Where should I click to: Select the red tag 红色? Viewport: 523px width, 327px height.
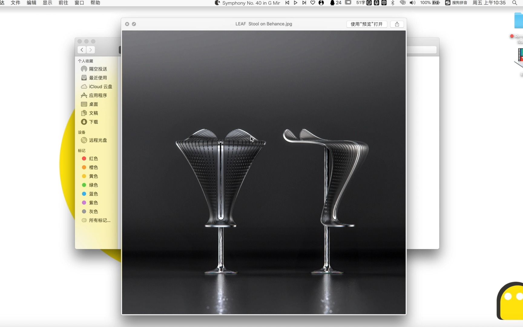coord(90,159)
